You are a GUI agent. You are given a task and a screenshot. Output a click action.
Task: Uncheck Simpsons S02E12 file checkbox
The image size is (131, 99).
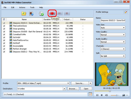coord(4,52)
